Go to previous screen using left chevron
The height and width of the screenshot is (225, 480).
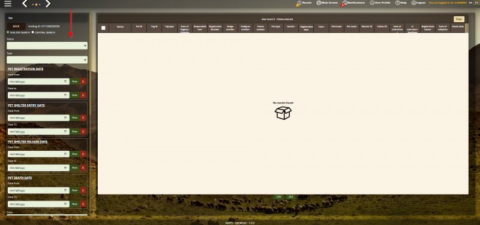[x=25, y=4]
